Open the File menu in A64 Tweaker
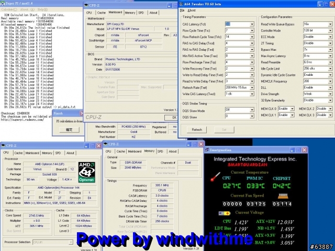 click(182, 10)
